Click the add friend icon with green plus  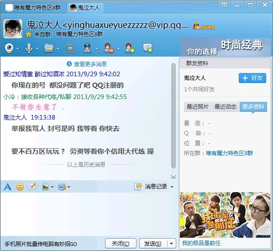[130, 48]
